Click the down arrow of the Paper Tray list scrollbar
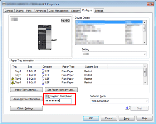This screenshot has width=156, height=124. (145, 83)
